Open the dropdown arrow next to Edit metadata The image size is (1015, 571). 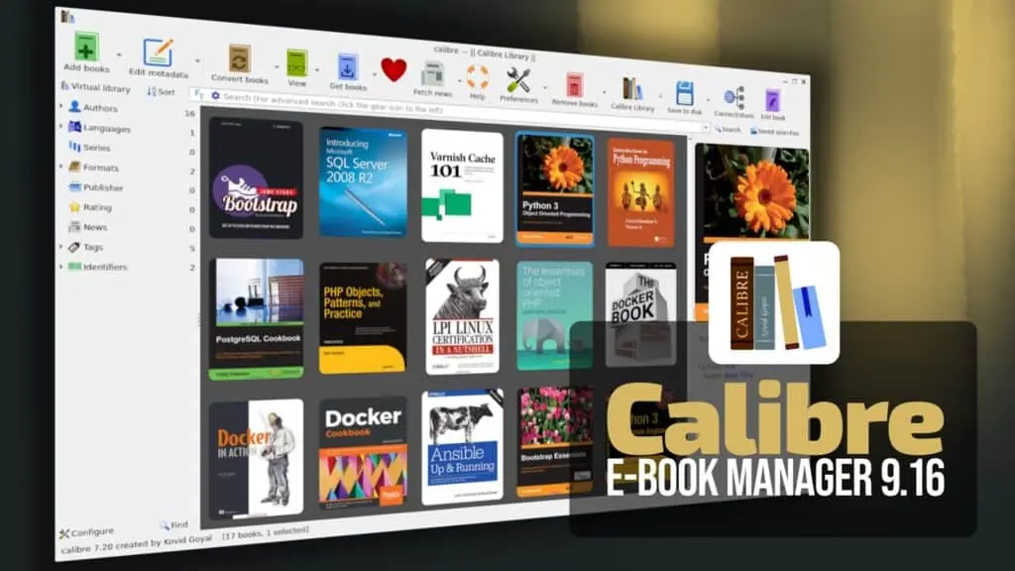(x=197, y=60)
